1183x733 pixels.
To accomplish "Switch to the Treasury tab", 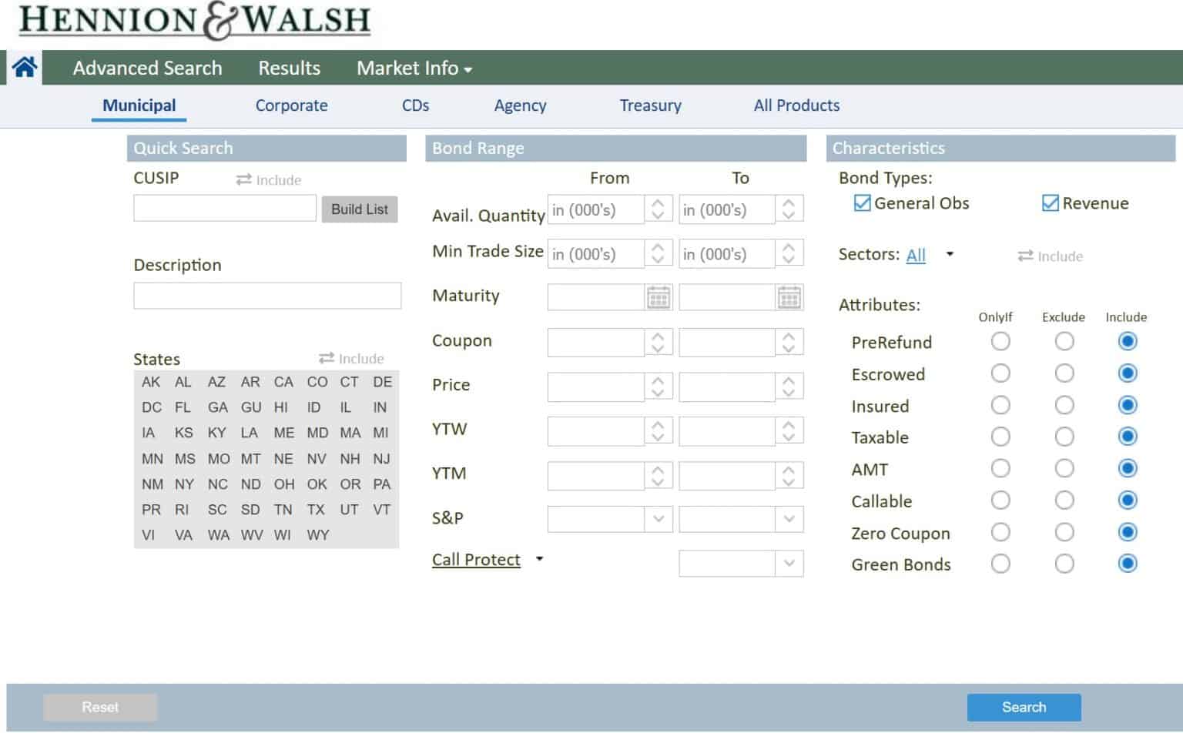I will click(x=650, y=105).
